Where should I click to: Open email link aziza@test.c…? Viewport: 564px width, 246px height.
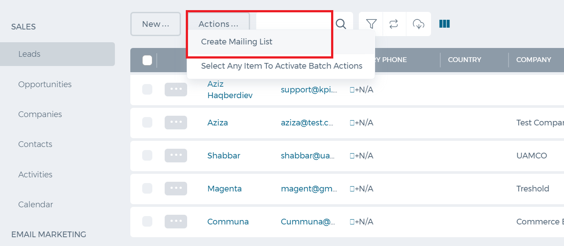point(309,123)
